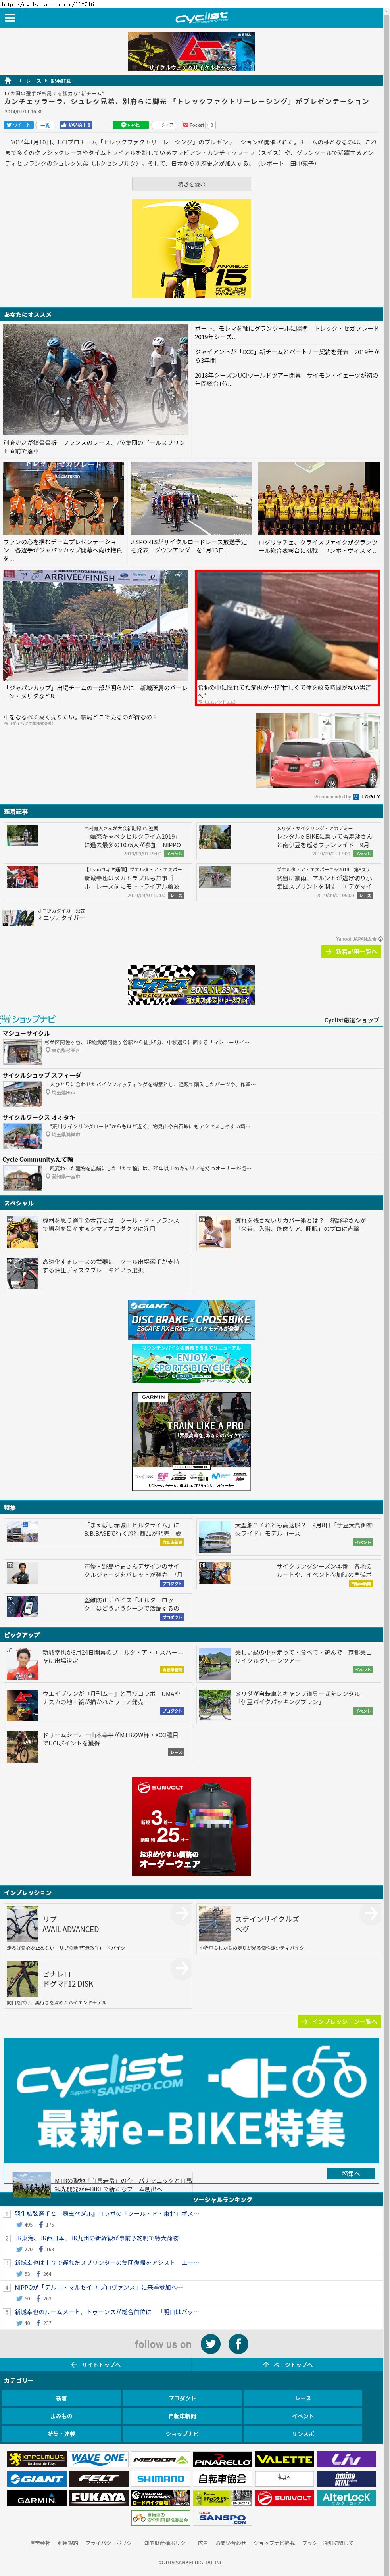Open SUNVOLT order wear banner

[x=191, y=1827]
